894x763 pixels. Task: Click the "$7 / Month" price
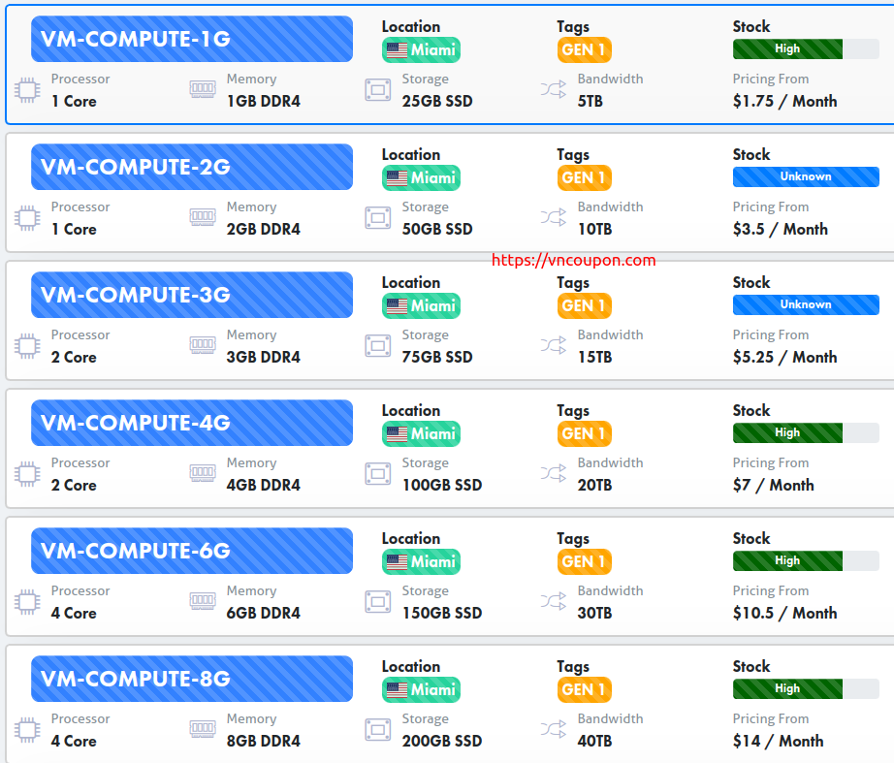(773, 486)
